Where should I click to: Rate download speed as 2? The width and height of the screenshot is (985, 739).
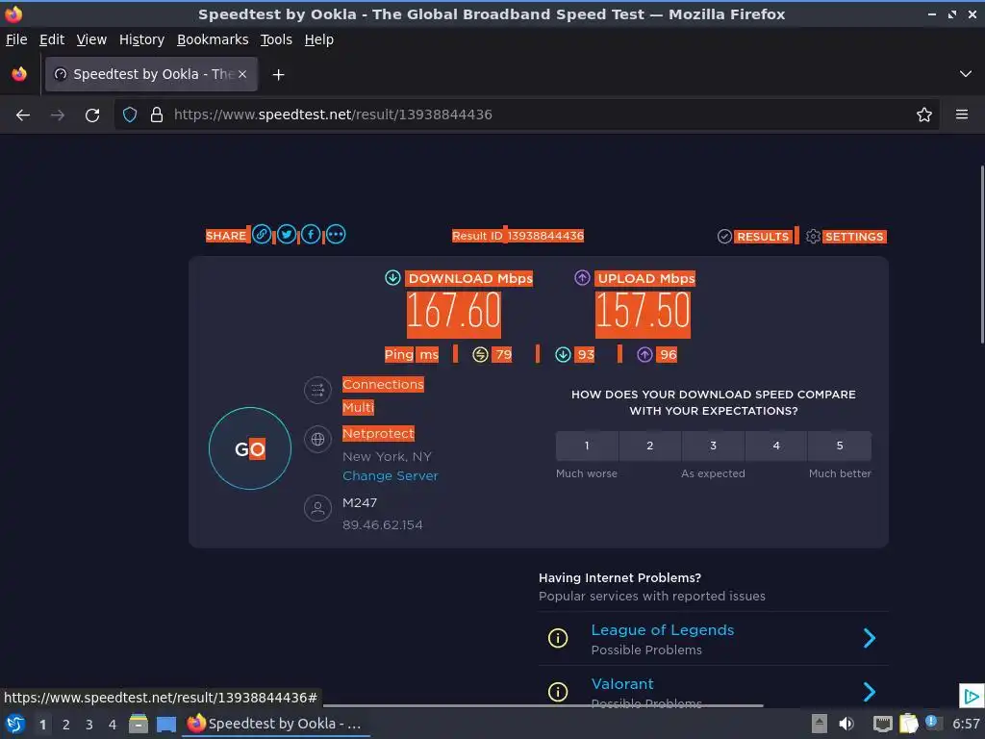click(x=650, y=446)
